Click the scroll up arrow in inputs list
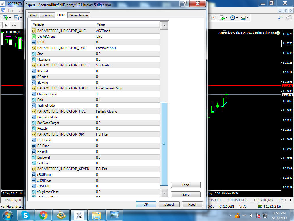 (164, 26)
